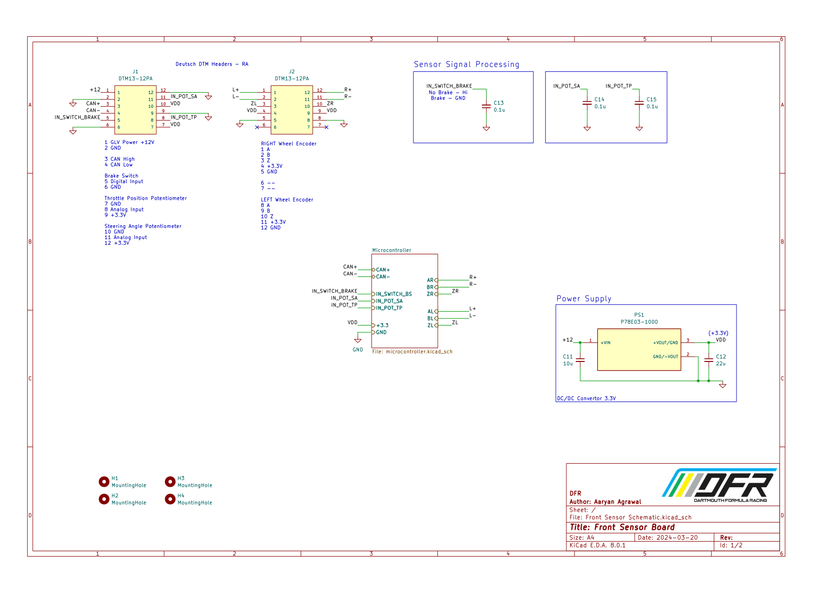Click 'Throttle Position Potentiometer' note
Screen dimensions: 813x601
click(146, 198)
